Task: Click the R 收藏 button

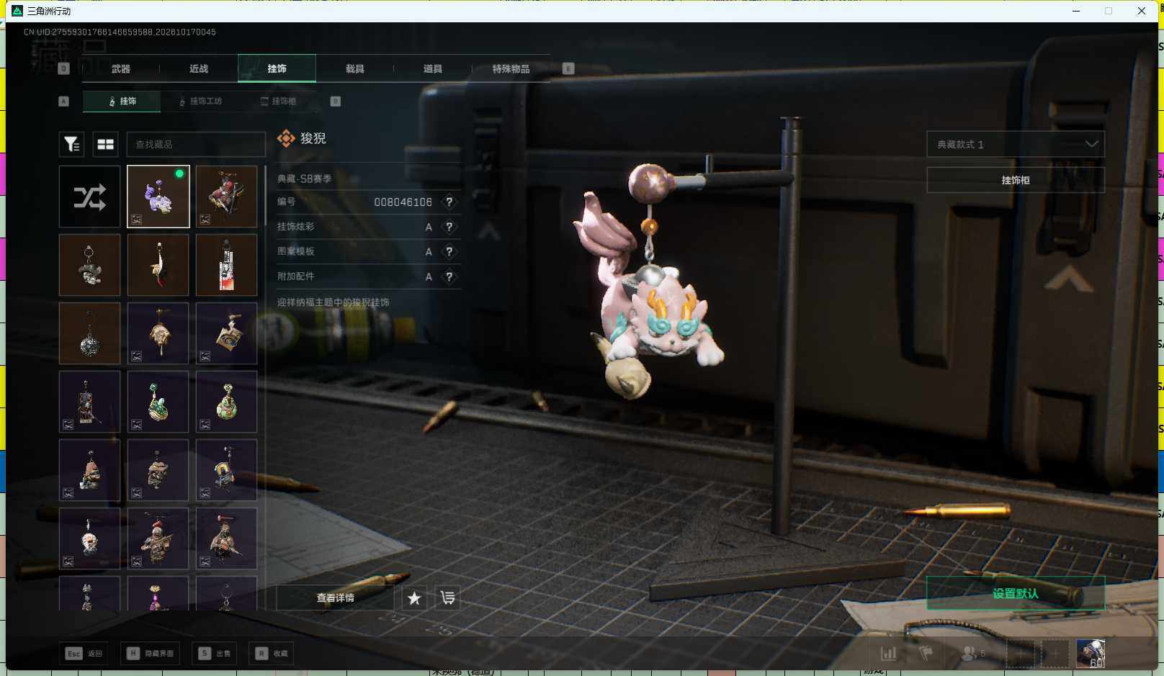Action: (x=272, y=654)
